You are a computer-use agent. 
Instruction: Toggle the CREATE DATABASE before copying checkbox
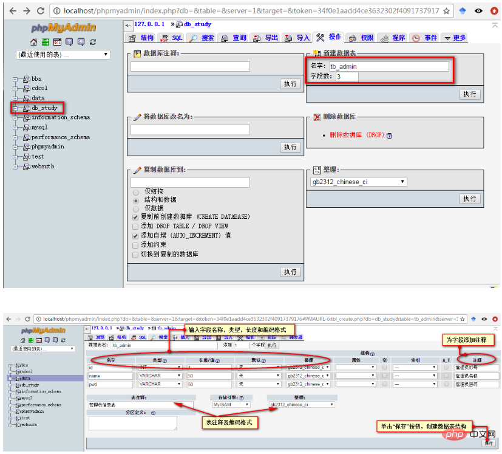(x=135, y=218)
